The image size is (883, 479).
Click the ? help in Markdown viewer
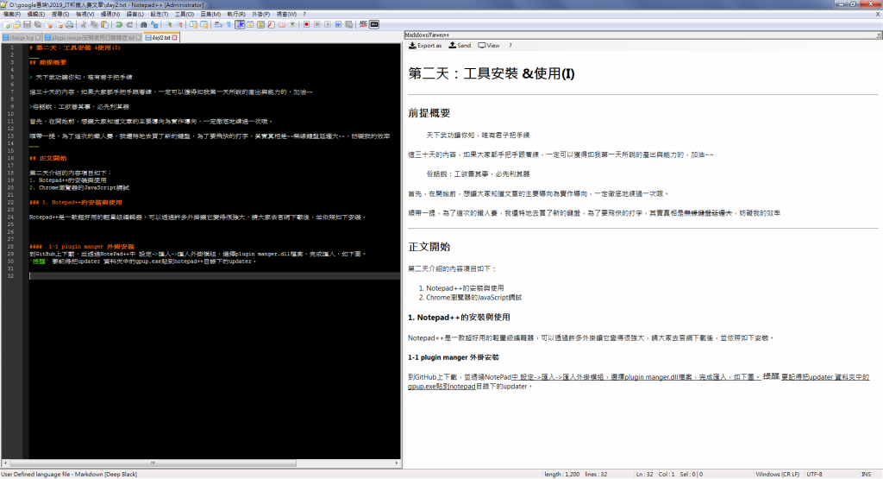point(510,46)
